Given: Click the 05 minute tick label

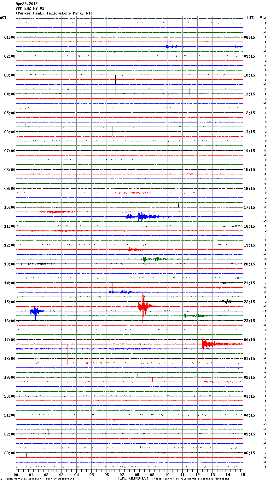Looking at the screenshot, I should (91, 474).
